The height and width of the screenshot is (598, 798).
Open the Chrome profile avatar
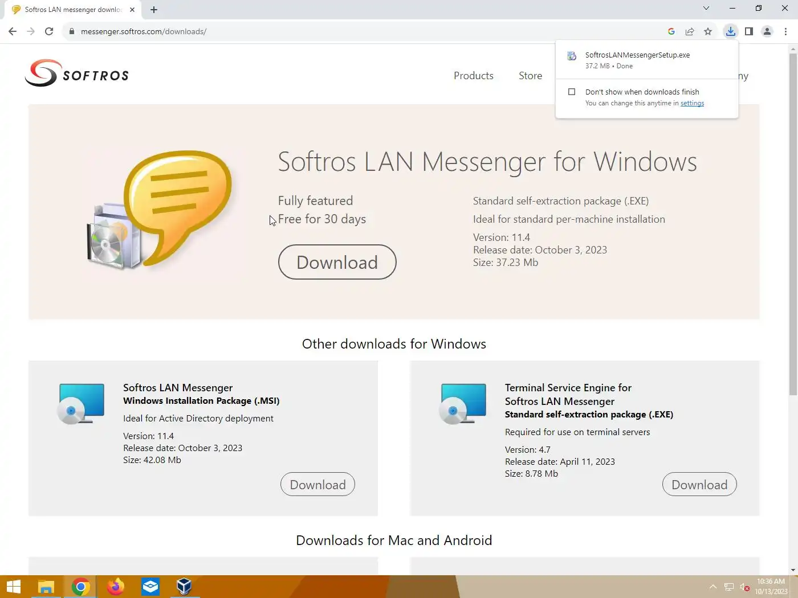coord(767,31)
